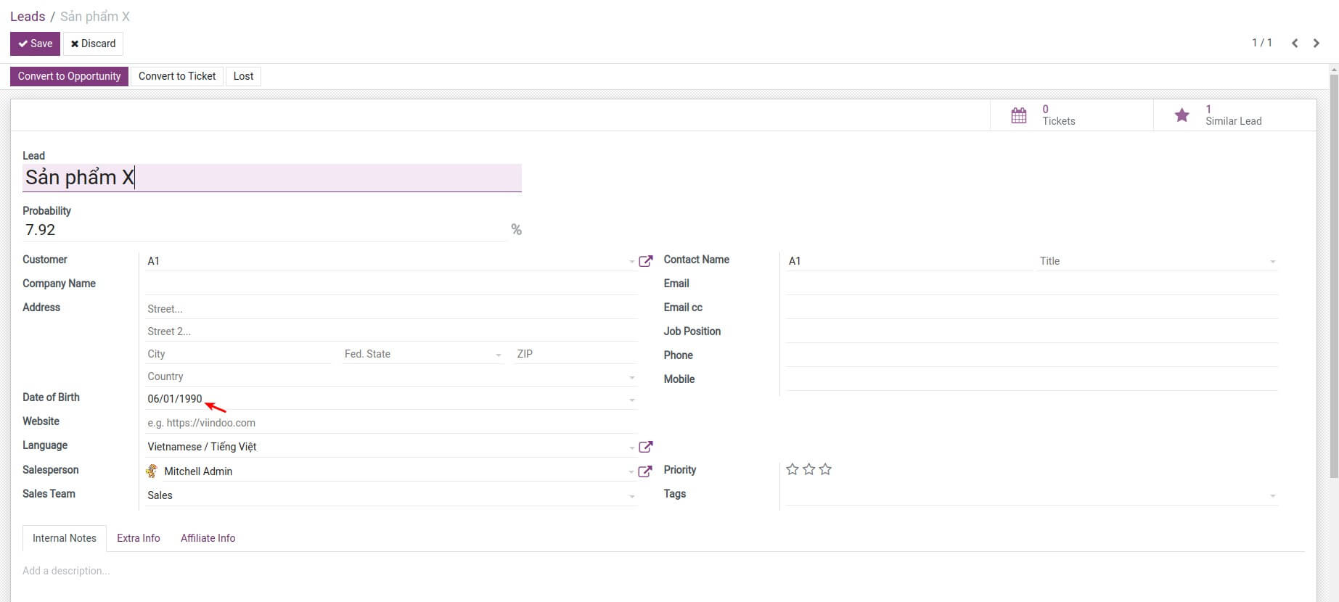Expand the Sales Team dropdown

click(631, 496)
